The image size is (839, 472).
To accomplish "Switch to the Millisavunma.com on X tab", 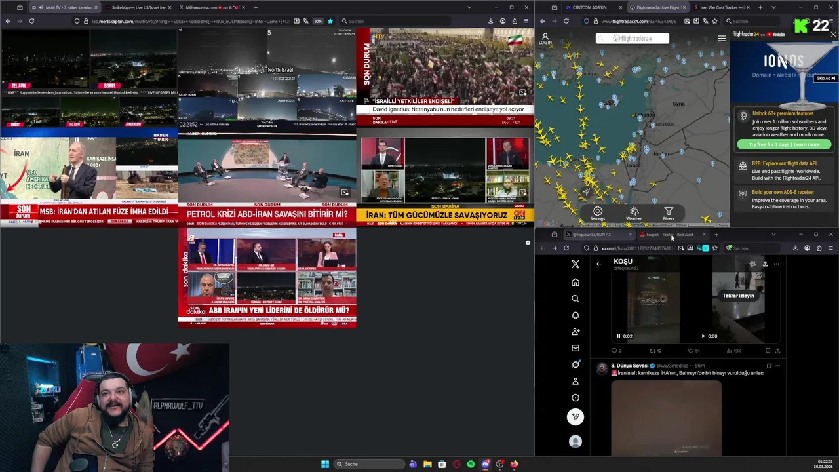I will point(212,7).
